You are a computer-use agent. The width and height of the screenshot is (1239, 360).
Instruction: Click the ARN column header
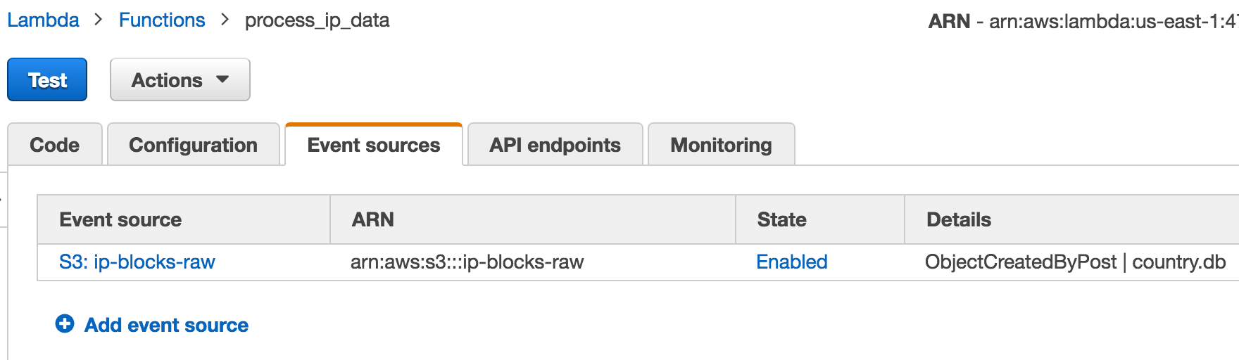tap(373, 220)
